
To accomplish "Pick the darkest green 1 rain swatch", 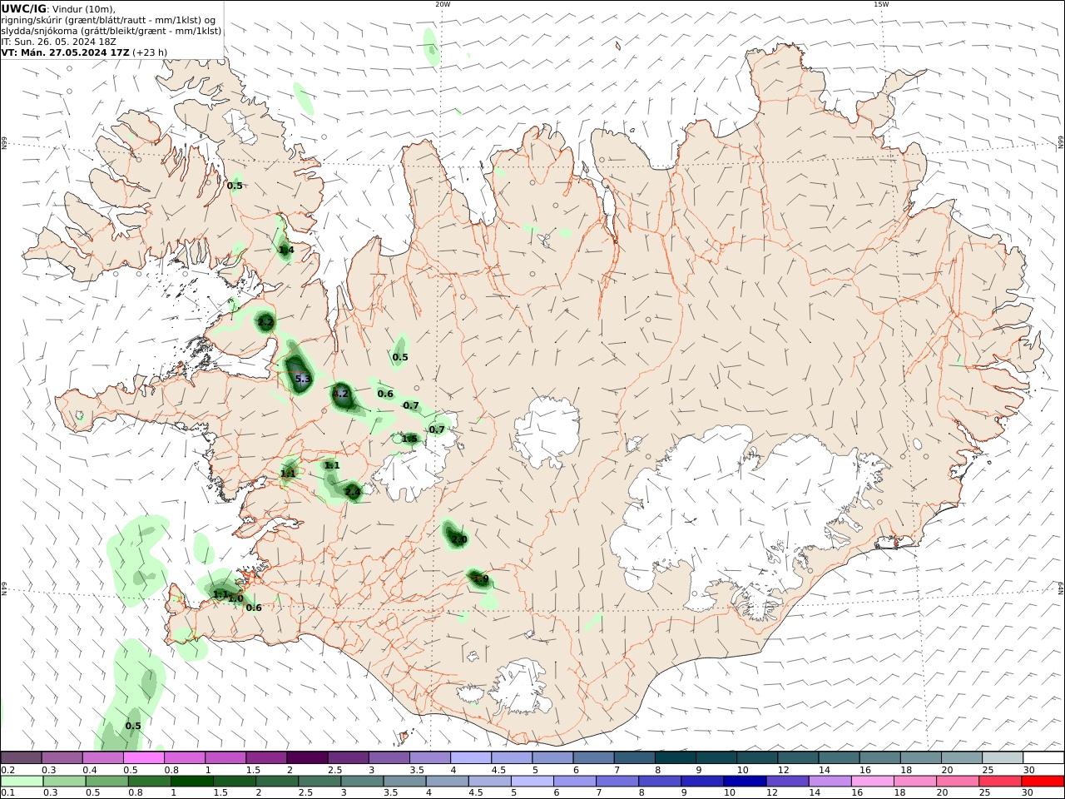I will 192,782.
